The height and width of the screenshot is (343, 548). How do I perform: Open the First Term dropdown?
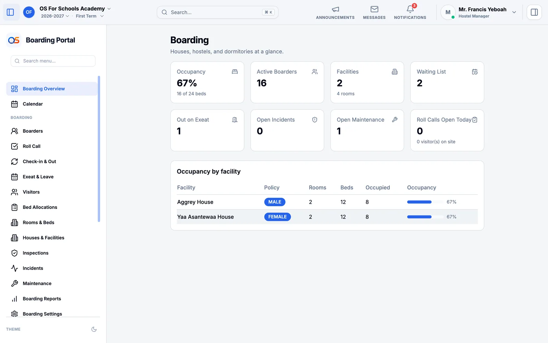(x=90, y=16)
